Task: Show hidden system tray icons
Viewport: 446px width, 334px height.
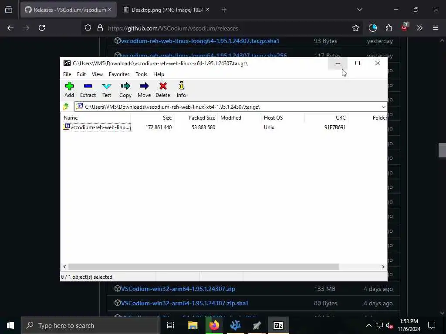Action: click(x=368, y=325)
